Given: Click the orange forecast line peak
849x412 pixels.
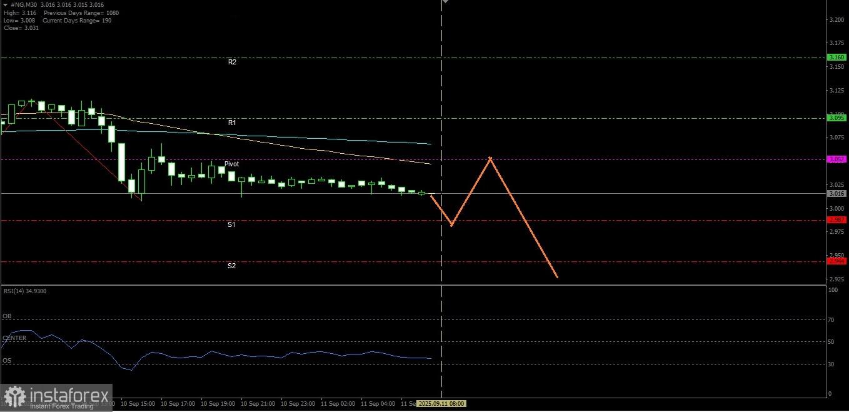Looking at the screenshot, I should (490, 158).
